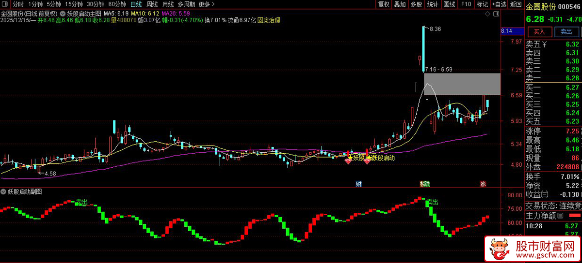Click the 涨 marker on timeline
Screen dimensions: 582x263
tap(483, 184)
